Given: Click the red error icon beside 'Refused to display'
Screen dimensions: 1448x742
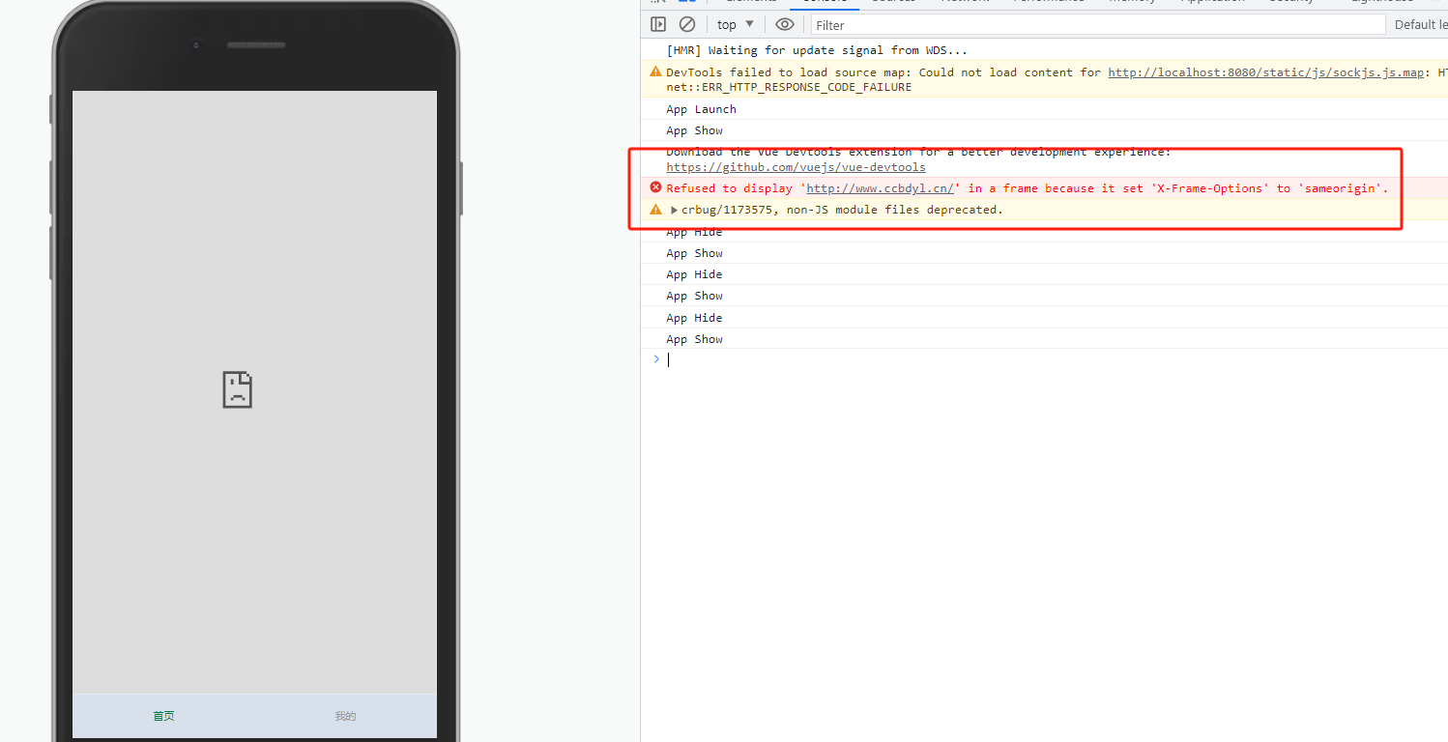Looking at the screenshot, I should [x=655, y=187].
